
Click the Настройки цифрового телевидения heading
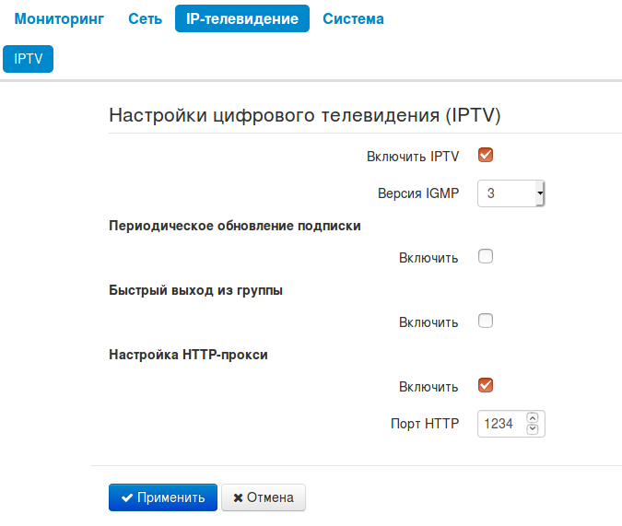(x=304, y=115)
